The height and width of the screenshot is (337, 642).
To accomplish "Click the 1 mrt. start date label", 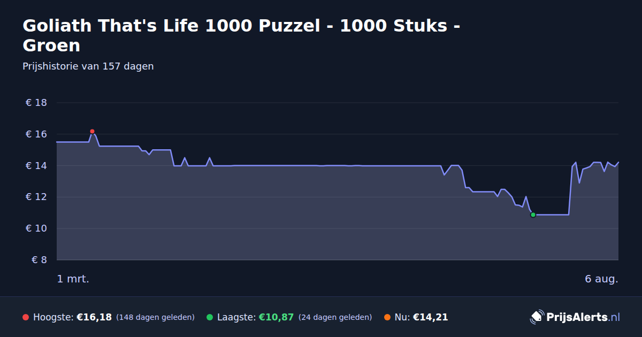I will (x=73, y=279).
